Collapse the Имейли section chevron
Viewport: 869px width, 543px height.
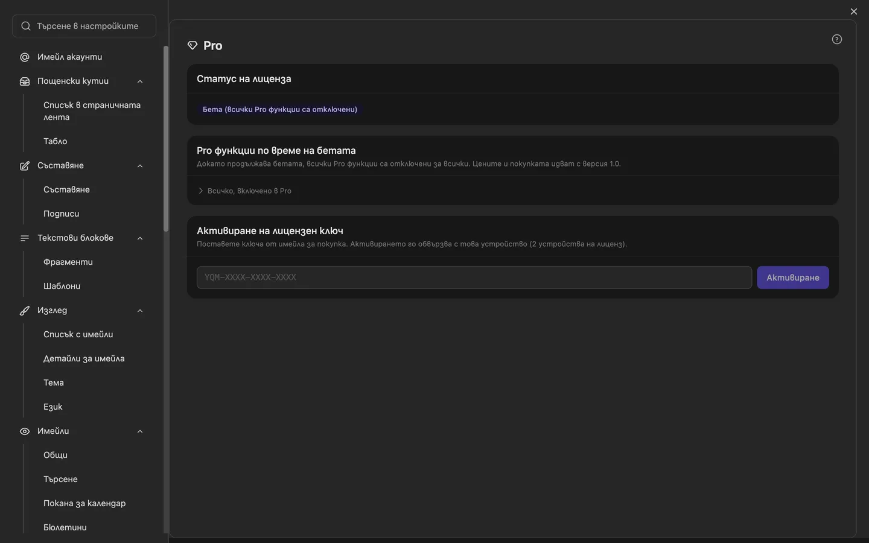click(x=140, y=431)
